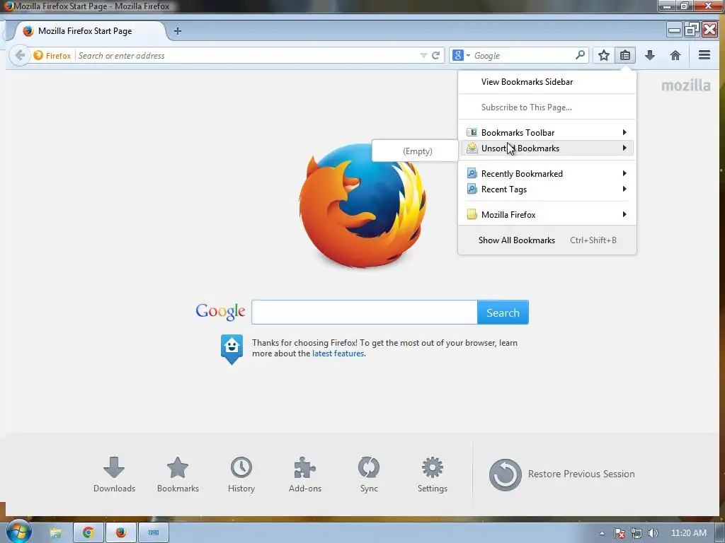Click the Recently Bookmarked query icon
The width and height of the screenshot is (725, 543).
[x=472, y=174]
